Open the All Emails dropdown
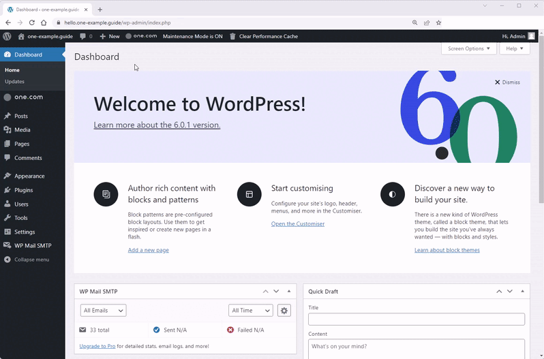544x359 pixels. tap(103, 311)
